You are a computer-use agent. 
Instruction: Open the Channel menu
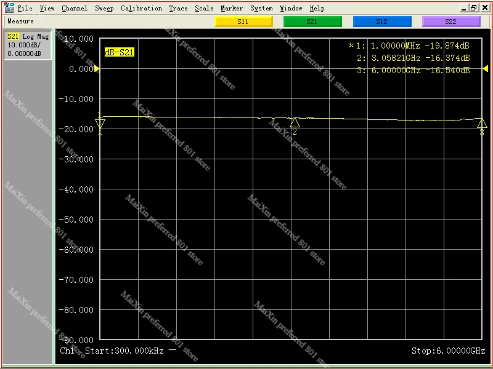coord(75,8)
